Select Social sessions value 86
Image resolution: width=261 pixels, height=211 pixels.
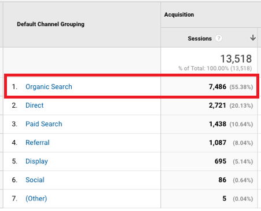point(222,180)
